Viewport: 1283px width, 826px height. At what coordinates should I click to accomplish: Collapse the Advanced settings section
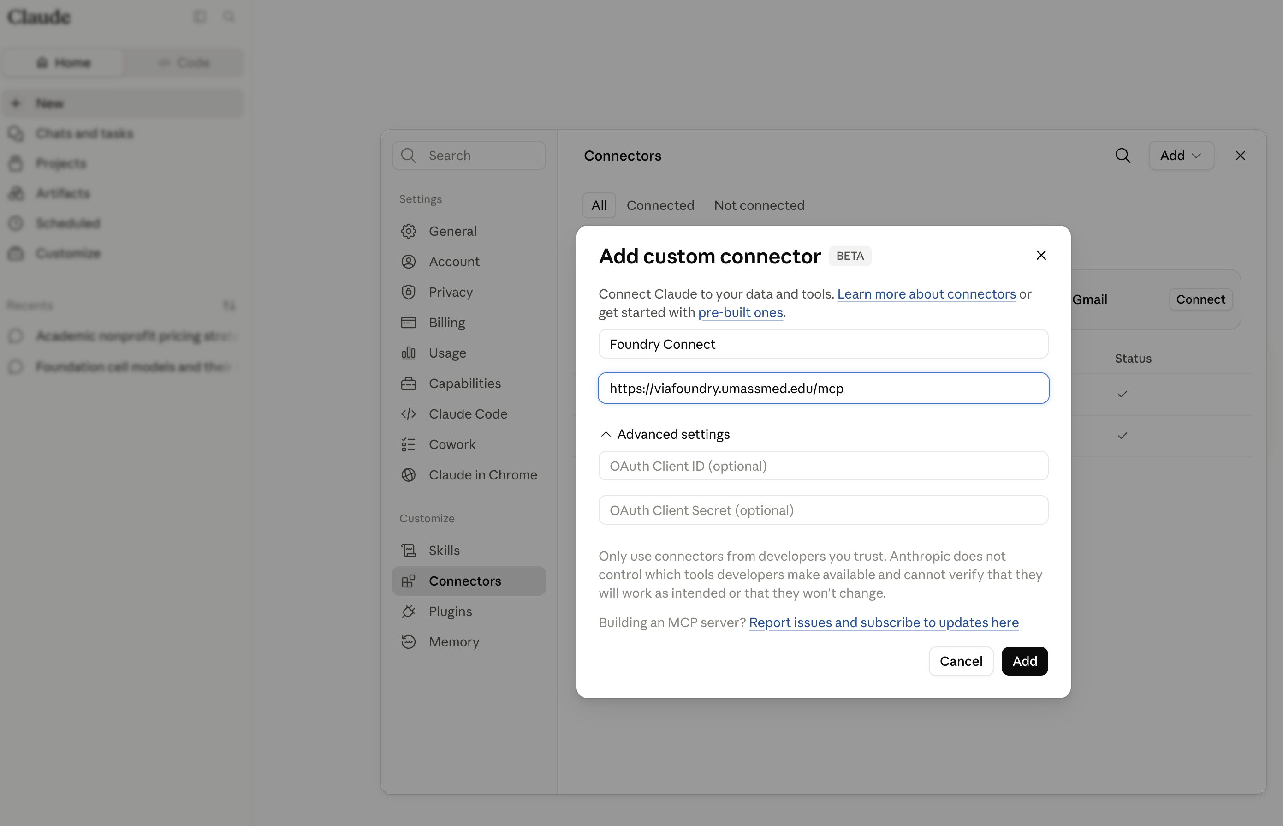point(665,434)
